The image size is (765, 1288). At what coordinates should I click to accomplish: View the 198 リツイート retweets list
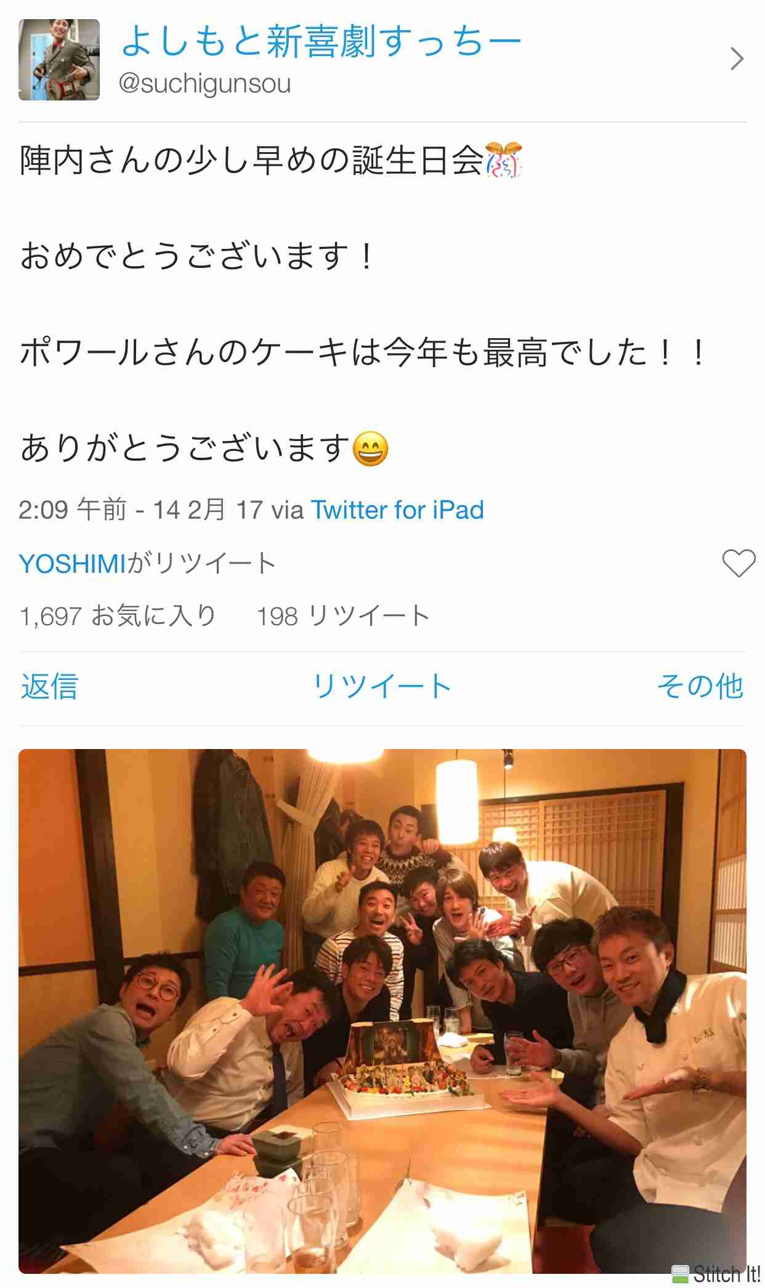(343, 616)
